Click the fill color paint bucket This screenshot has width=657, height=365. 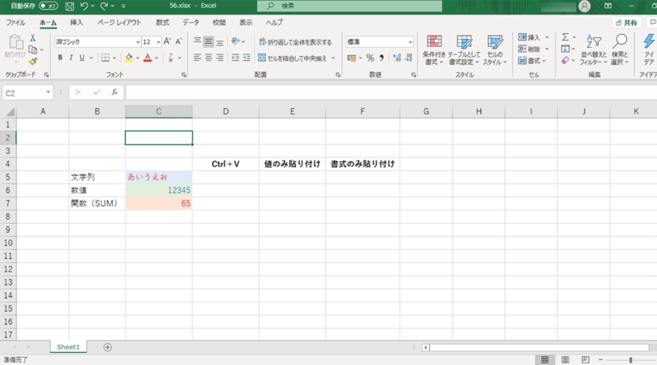(x=128, y=58)
